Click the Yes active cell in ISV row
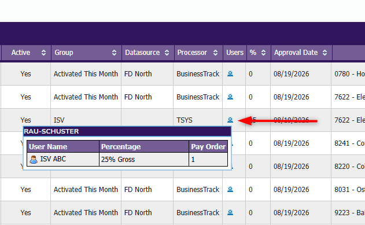 pos(25,120)
